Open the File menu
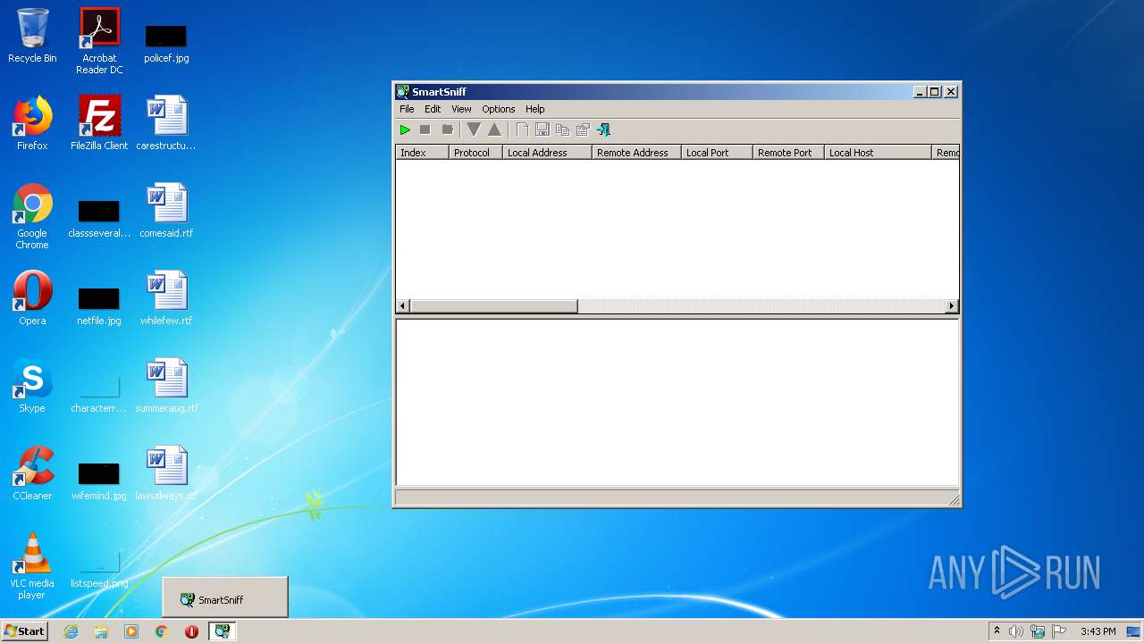1144x643 pixels. click(x=407, y=109)
